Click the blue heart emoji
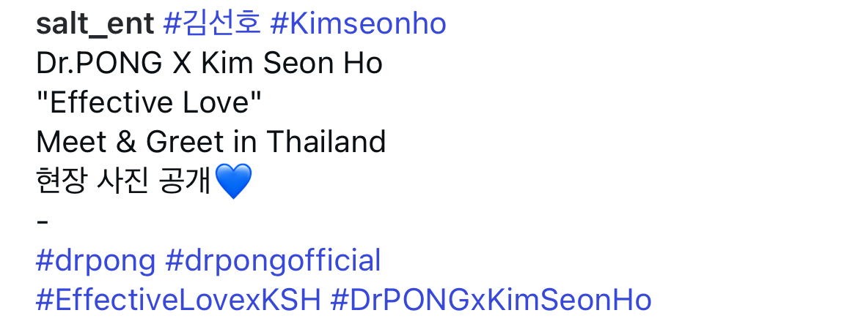This screenshot has width=858, height=332. (234, 181)
